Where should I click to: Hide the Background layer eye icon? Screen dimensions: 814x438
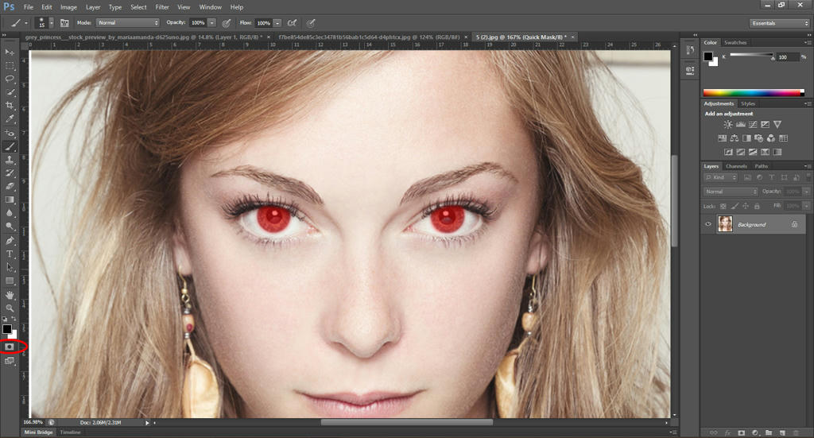[x=708, y=224]
